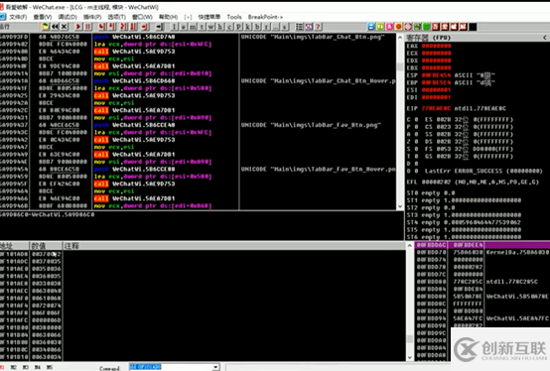The image size is (550, 371).
Task: Click the Step into toolbar icon
Action: [102, 27]
